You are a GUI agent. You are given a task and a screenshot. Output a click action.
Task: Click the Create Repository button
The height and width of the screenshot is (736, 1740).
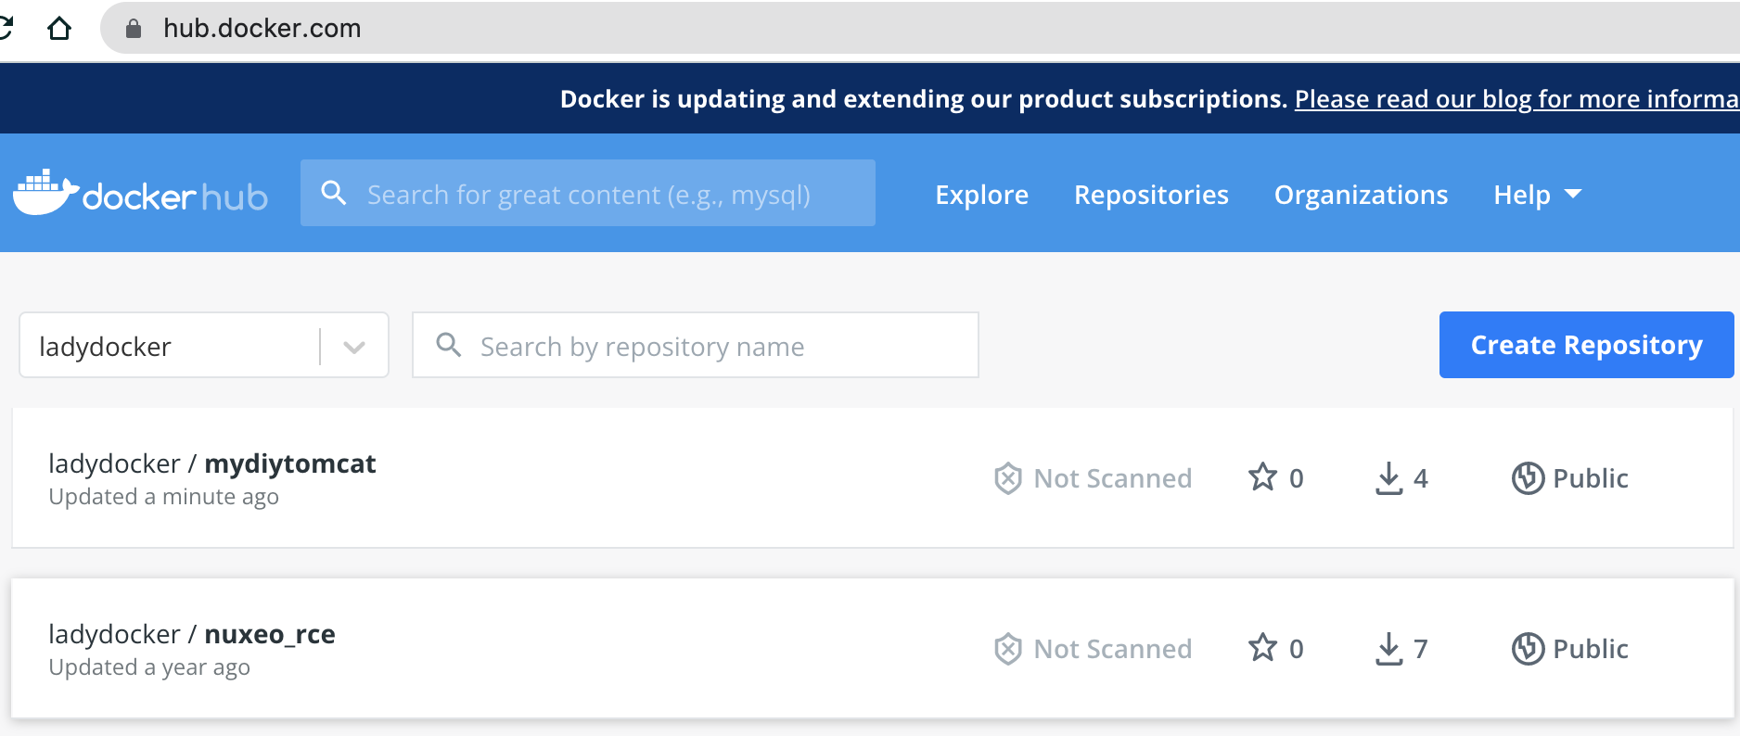(x=1586, y=345)
